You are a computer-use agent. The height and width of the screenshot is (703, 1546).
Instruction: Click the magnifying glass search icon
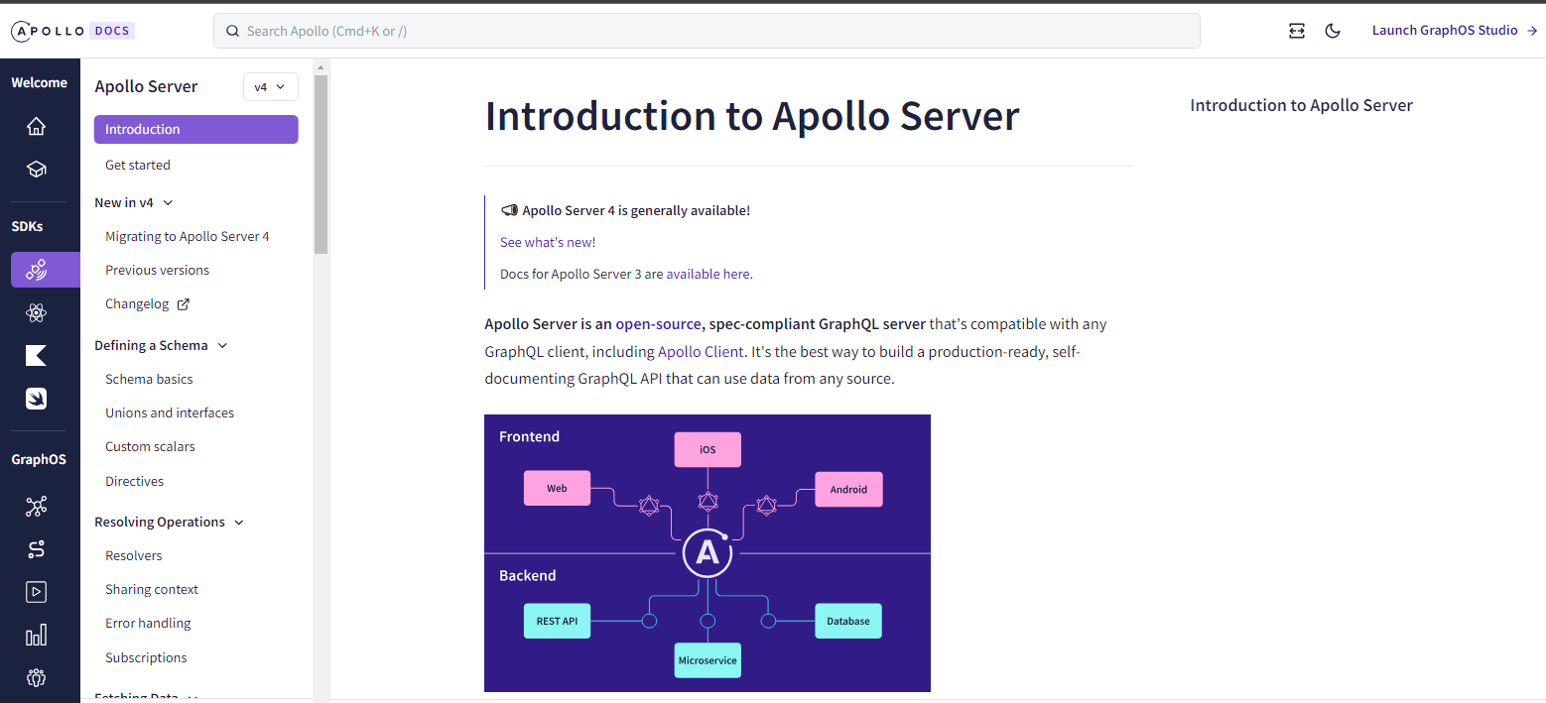(x=233, y=31)
